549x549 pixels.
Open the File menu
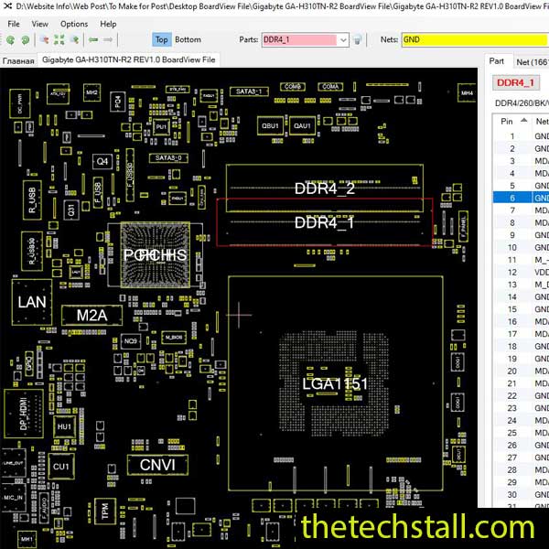pyautogui.click(x=14, y=24)
